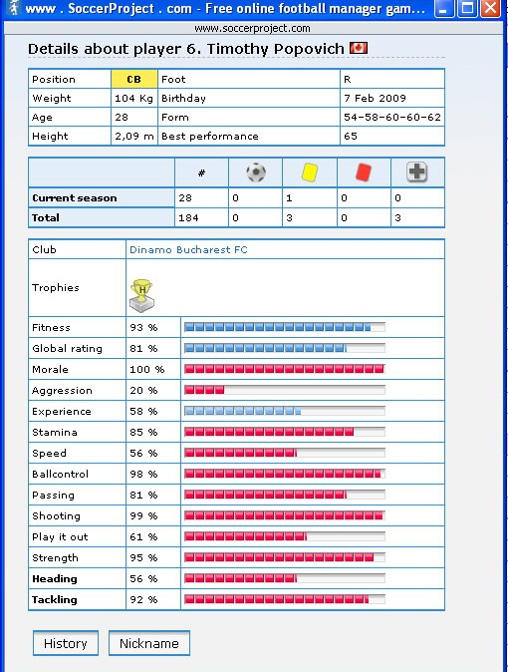Click the Aggression progress bar
Image resolution: width=508 pixels, height=672 pixels.
pyautogui.click(x=285, y=390)
